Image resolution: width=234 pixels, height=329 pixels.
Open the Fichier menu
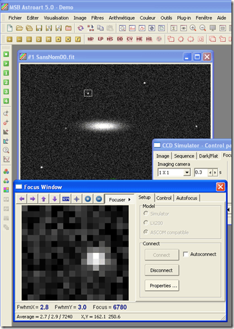pos(15,18)
